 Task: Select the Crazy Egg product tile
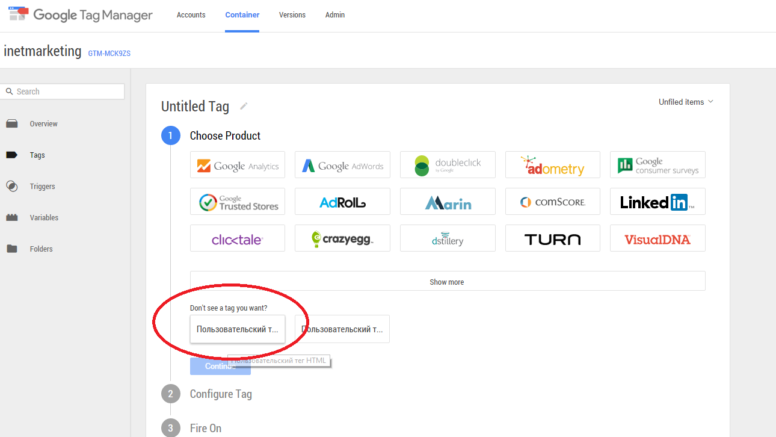coord(342,238)
